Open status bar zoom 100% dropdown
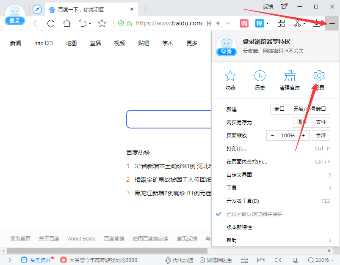The image size is (340, 265). (332, 260)
